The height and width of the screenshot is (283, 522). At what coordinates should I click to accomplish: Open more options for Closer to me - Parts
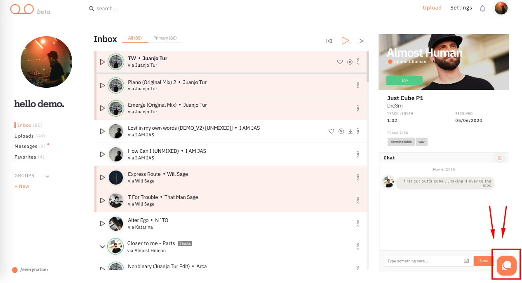[x=358, y=247]
